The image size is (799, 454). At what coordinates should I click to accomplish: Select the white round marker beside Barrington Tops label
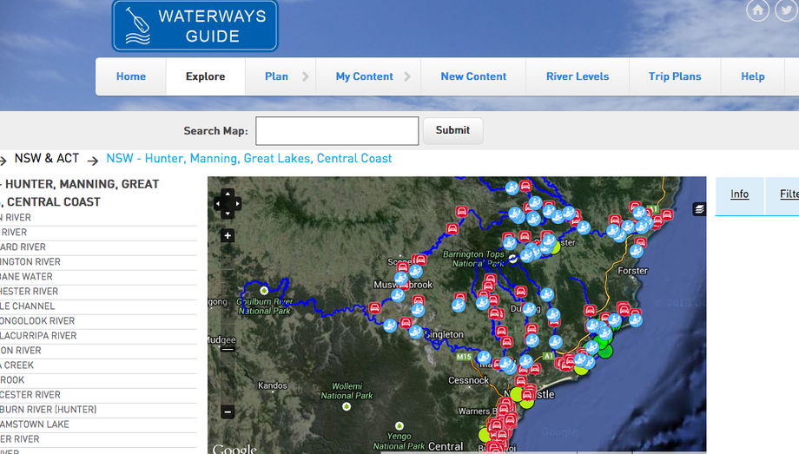513,259
